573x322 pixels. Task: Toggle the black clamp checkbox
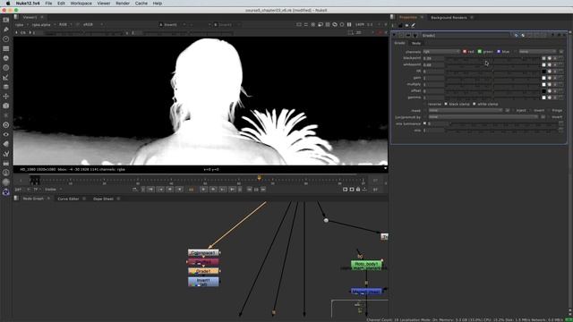click(x=446, y=104)
